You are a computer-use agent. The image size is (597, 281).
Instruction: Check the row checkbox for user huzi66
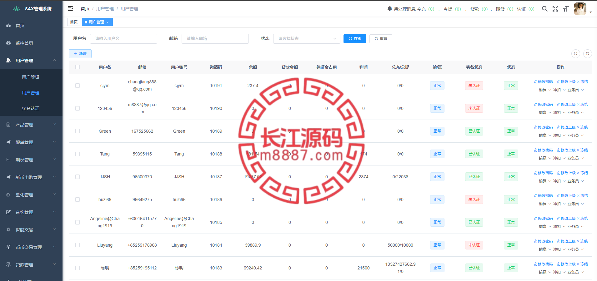(x=78, y=200)
